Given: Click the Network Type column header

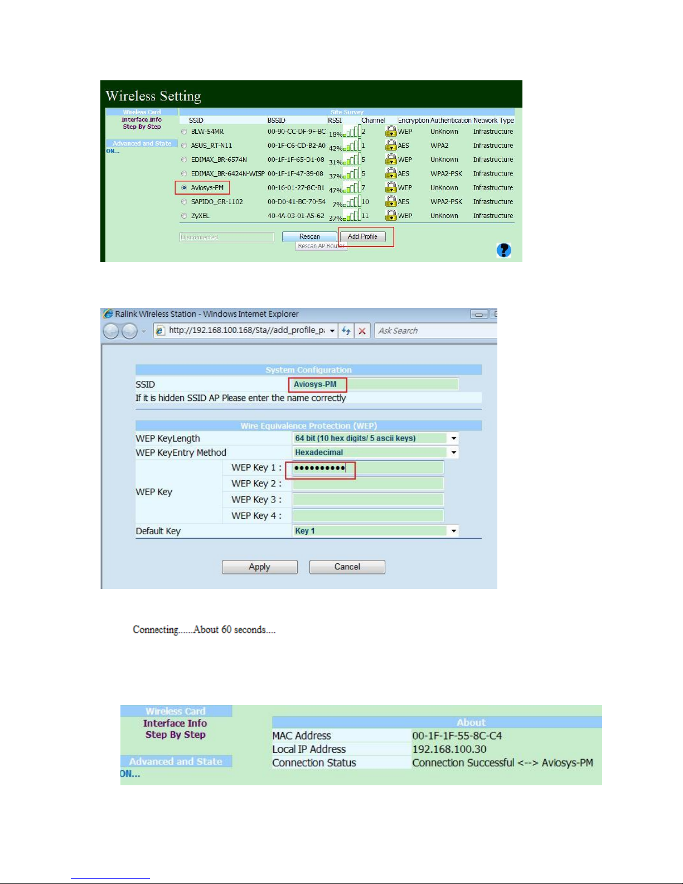Looking at the screenshot, I should point(493,120).
